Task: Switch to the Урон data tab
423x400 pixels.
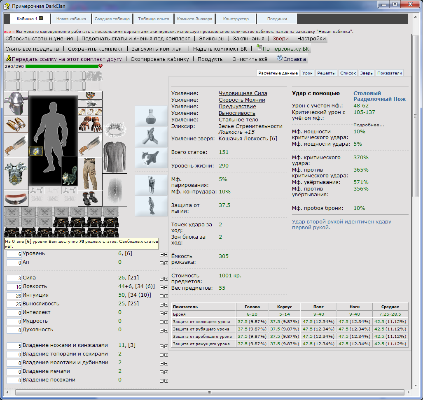Action: pos(307,73)
